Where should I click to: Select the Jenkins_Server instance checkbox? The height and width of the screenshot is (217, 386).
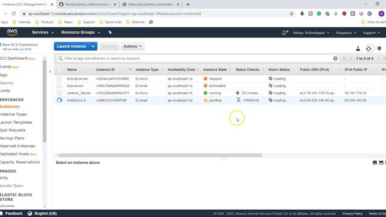click(59, 93)
